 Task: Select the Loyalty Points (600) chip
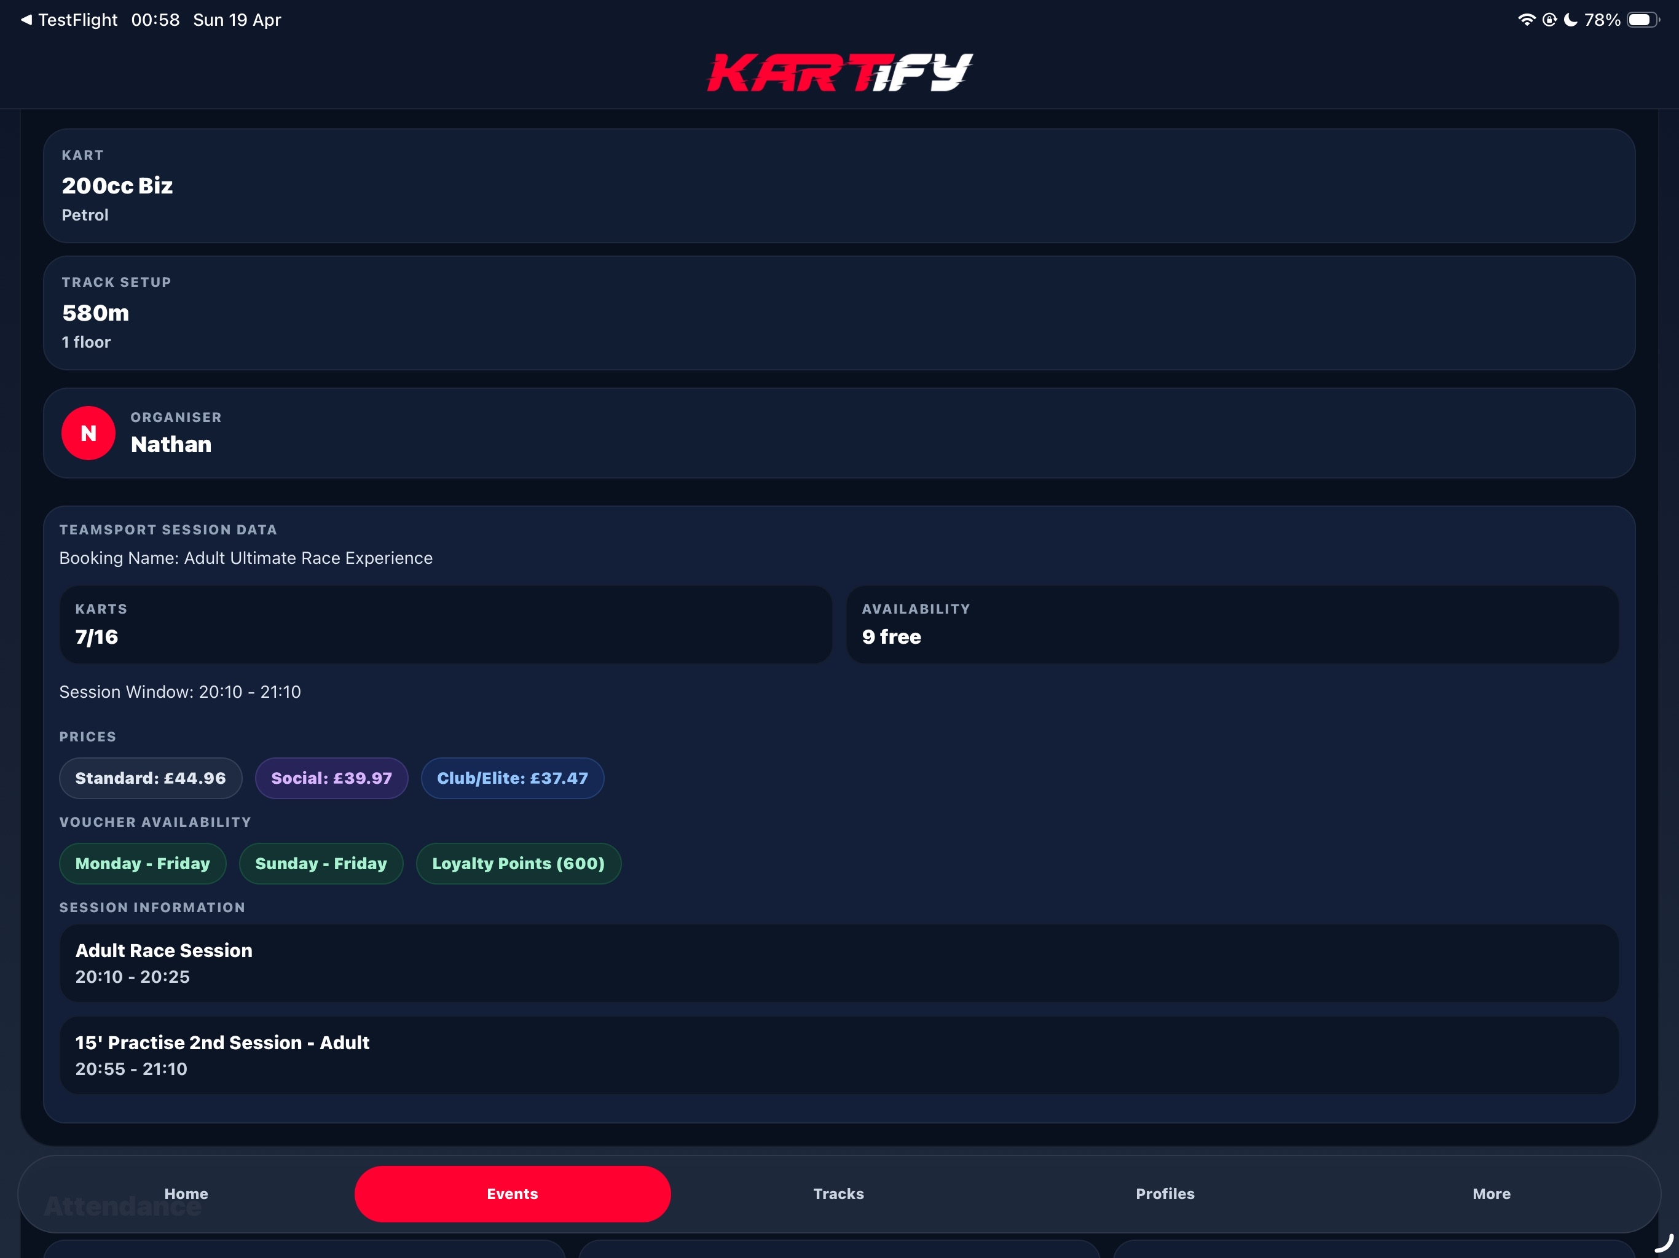pos(519,864)
